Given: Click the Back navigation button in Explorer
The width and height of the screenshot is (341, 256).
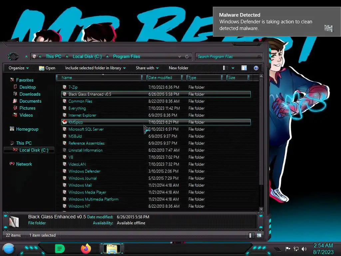Looking at the screenshot, I should (13, 57).
